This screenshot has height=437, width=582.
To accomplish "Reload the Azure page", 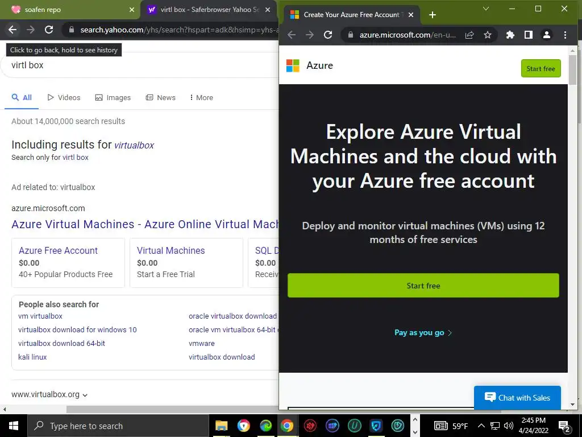I will 328,35.
